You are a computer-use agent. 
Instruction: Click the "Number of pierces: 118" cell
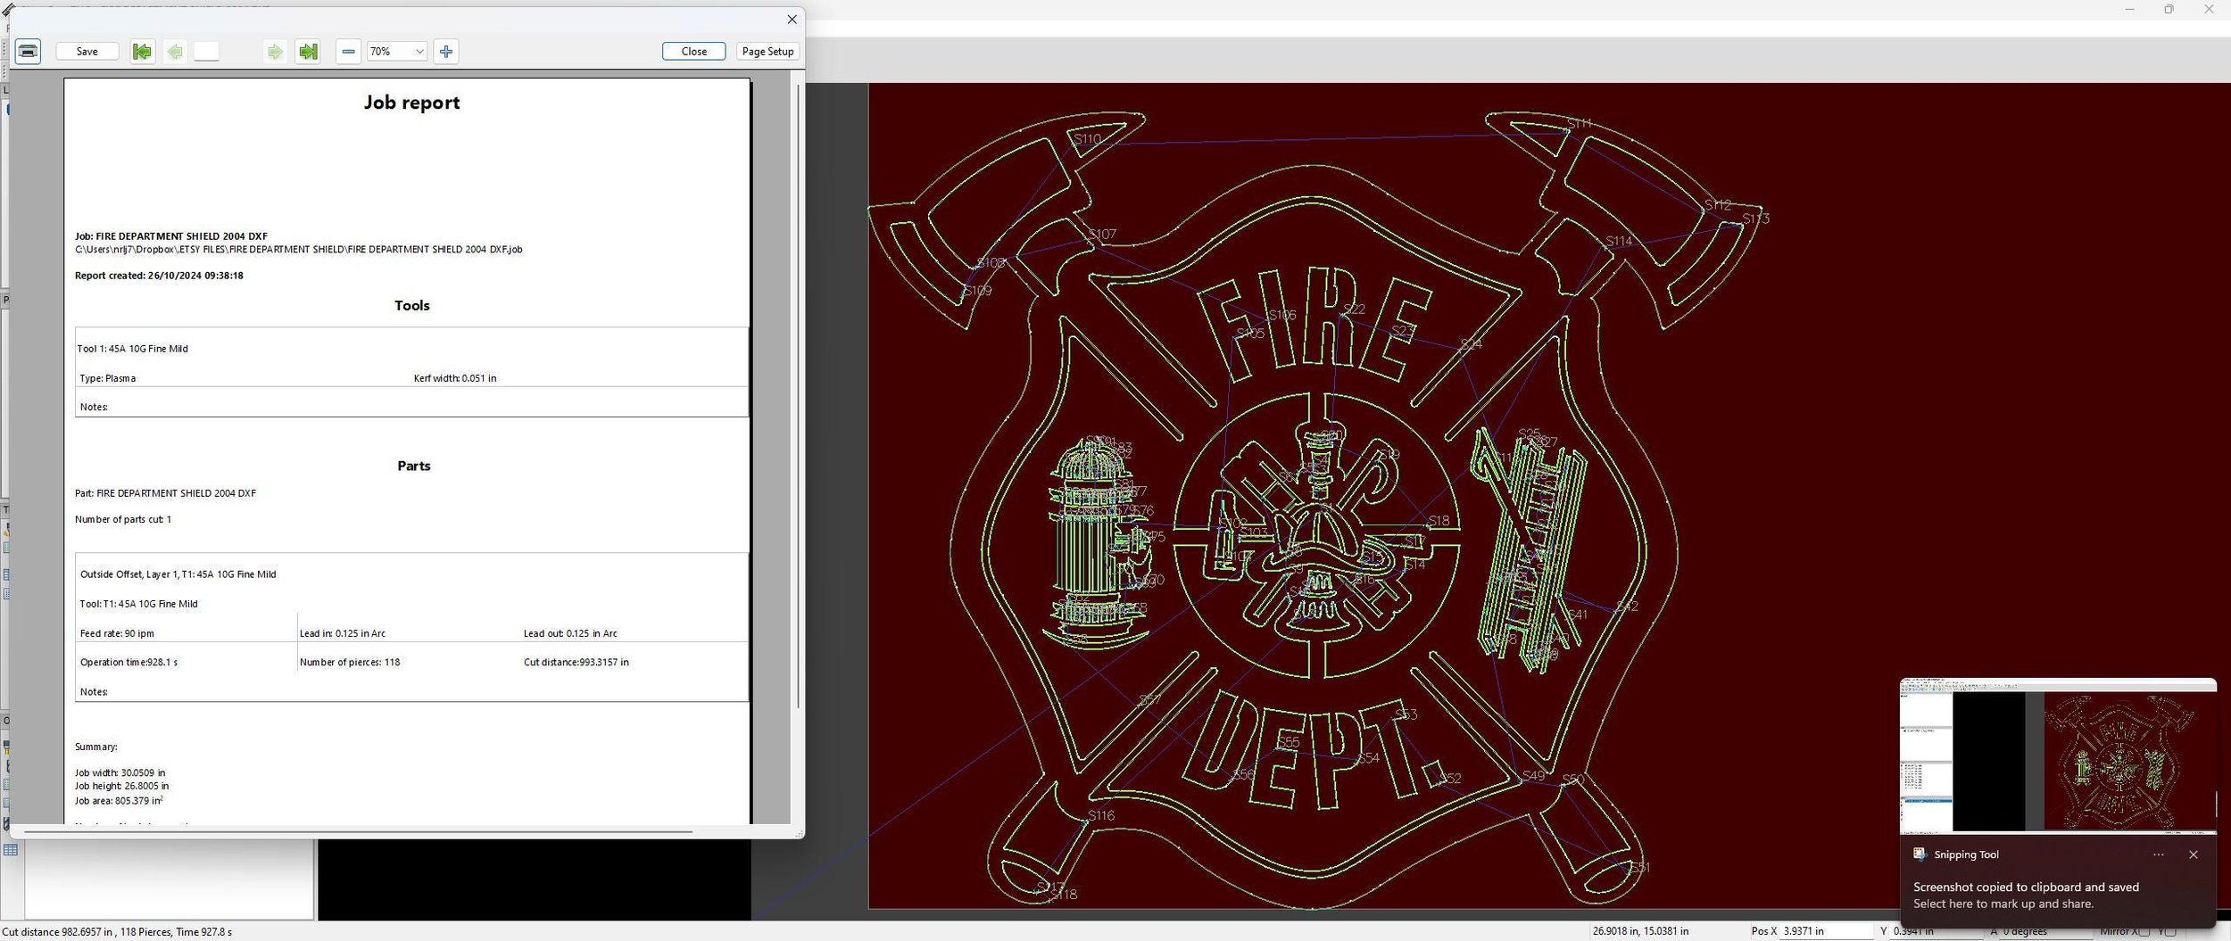[x=350, y=662]
